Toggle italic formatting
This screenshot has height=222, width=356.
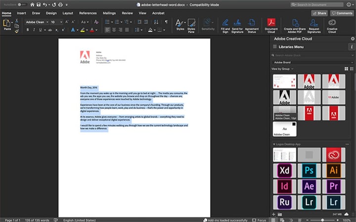tap(35, 30)
